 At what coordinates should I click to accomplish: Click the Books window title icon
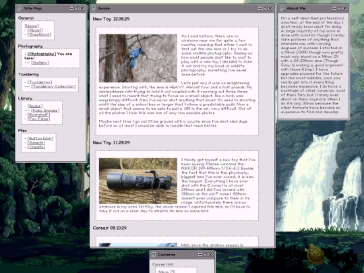tap(94, 8)
